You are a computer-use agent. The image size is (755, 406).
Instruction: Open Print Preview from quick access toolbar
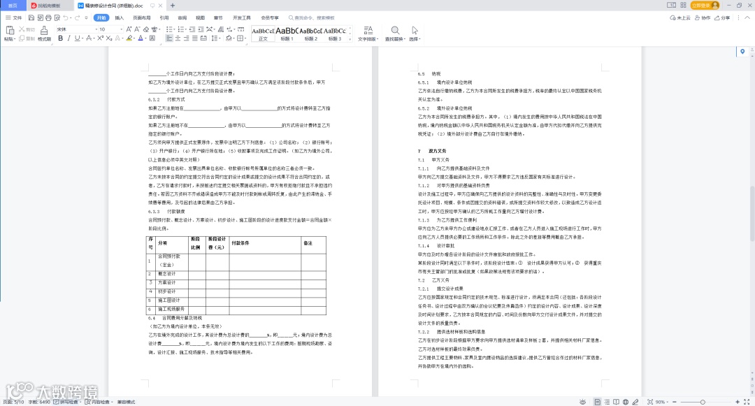(x=57, y=17)
